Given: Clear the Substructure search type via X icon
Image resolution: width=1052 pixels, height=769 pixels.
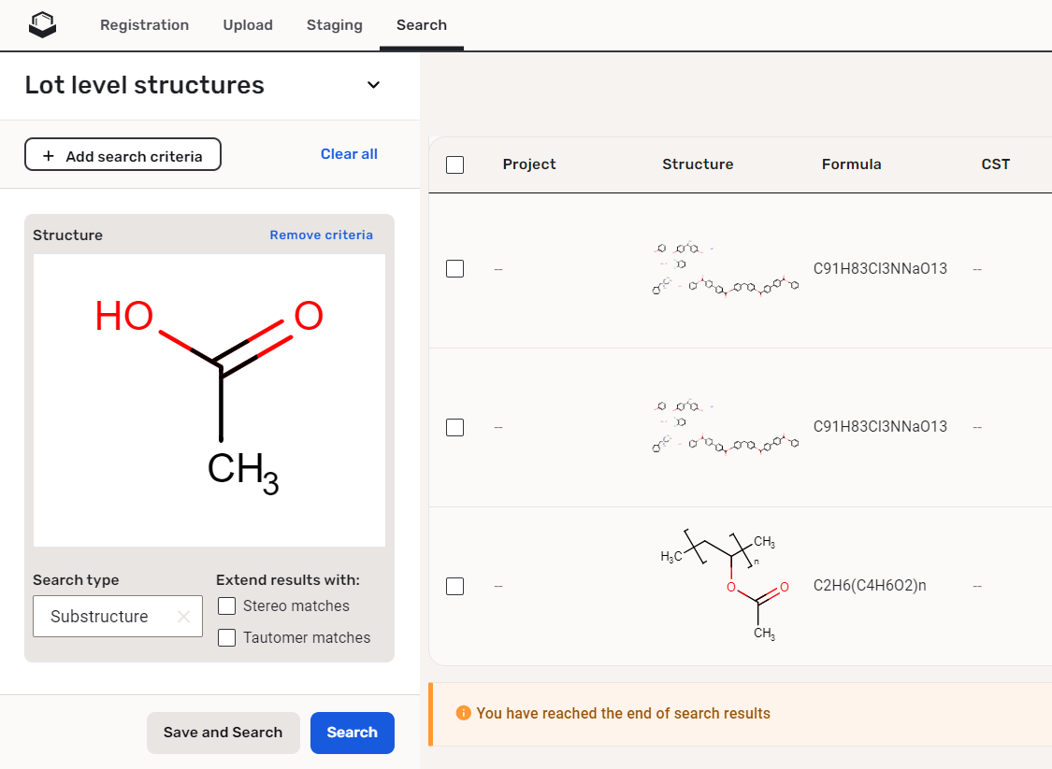Looking at the screenshot, I should click(x=183, y=616).
